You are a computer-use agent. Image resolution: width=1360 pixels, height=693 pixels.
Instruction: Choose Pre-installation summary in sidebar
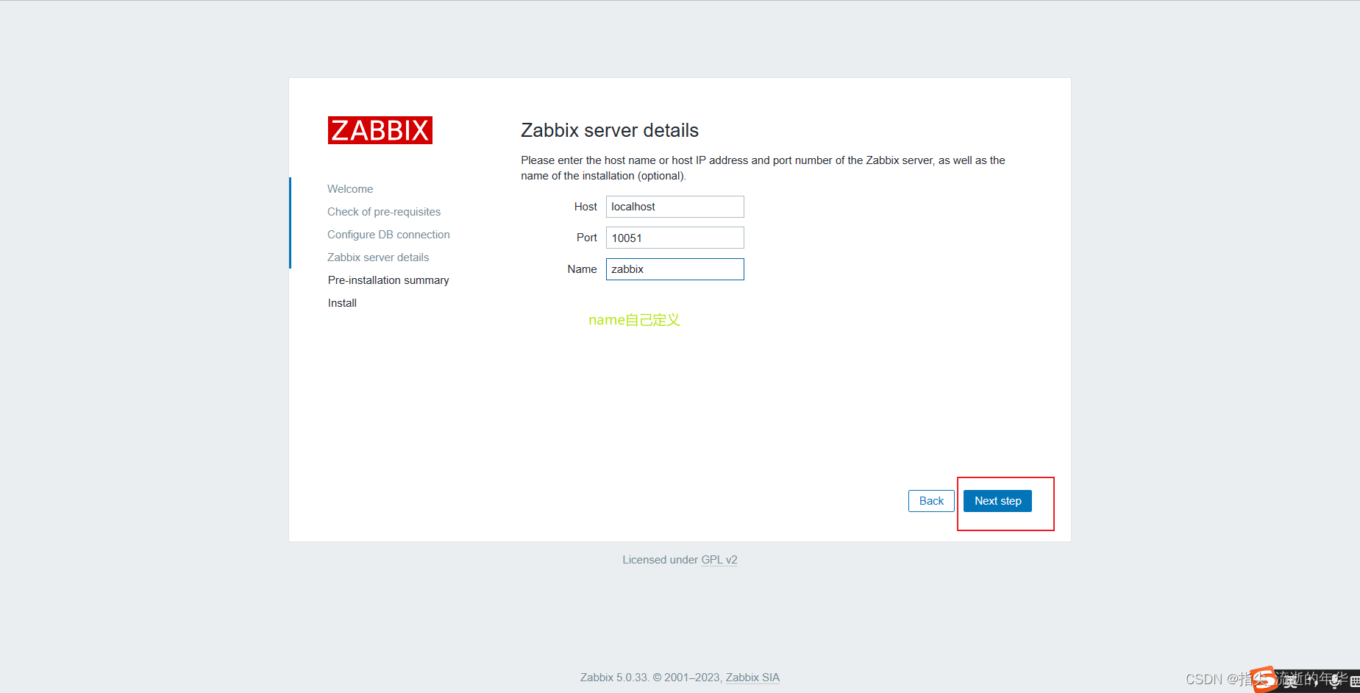(x=388, y=280)
